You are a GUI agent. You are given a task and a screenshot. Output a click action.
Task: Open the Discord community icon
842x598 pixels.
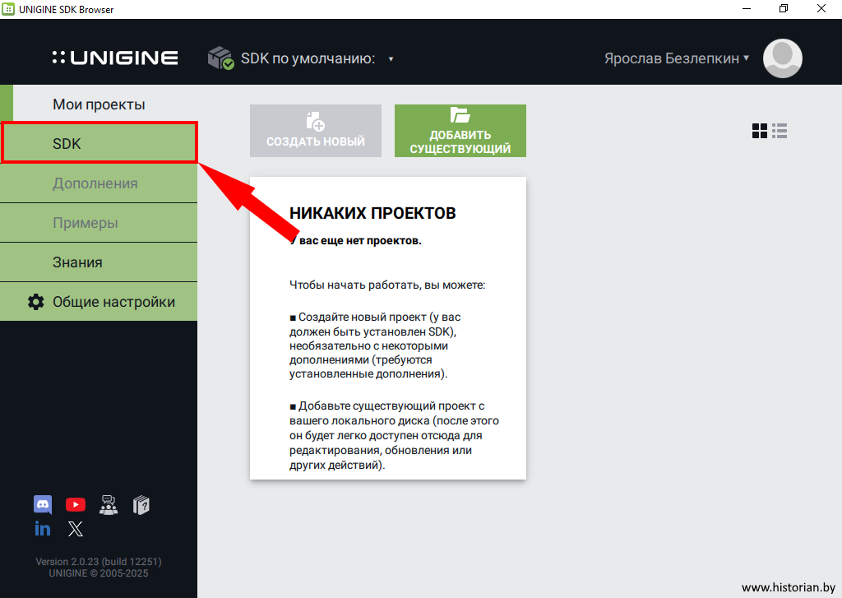tap(43, 505)
